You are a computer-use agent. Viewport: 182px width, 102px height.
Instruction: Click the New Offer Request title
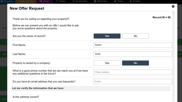click(x=27, y=8)
